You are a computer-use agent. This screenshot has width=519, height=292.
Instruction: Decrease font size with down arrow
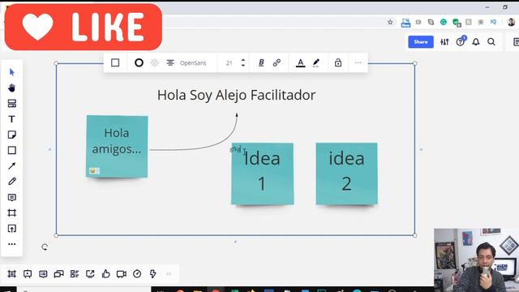tap(243, 65)
